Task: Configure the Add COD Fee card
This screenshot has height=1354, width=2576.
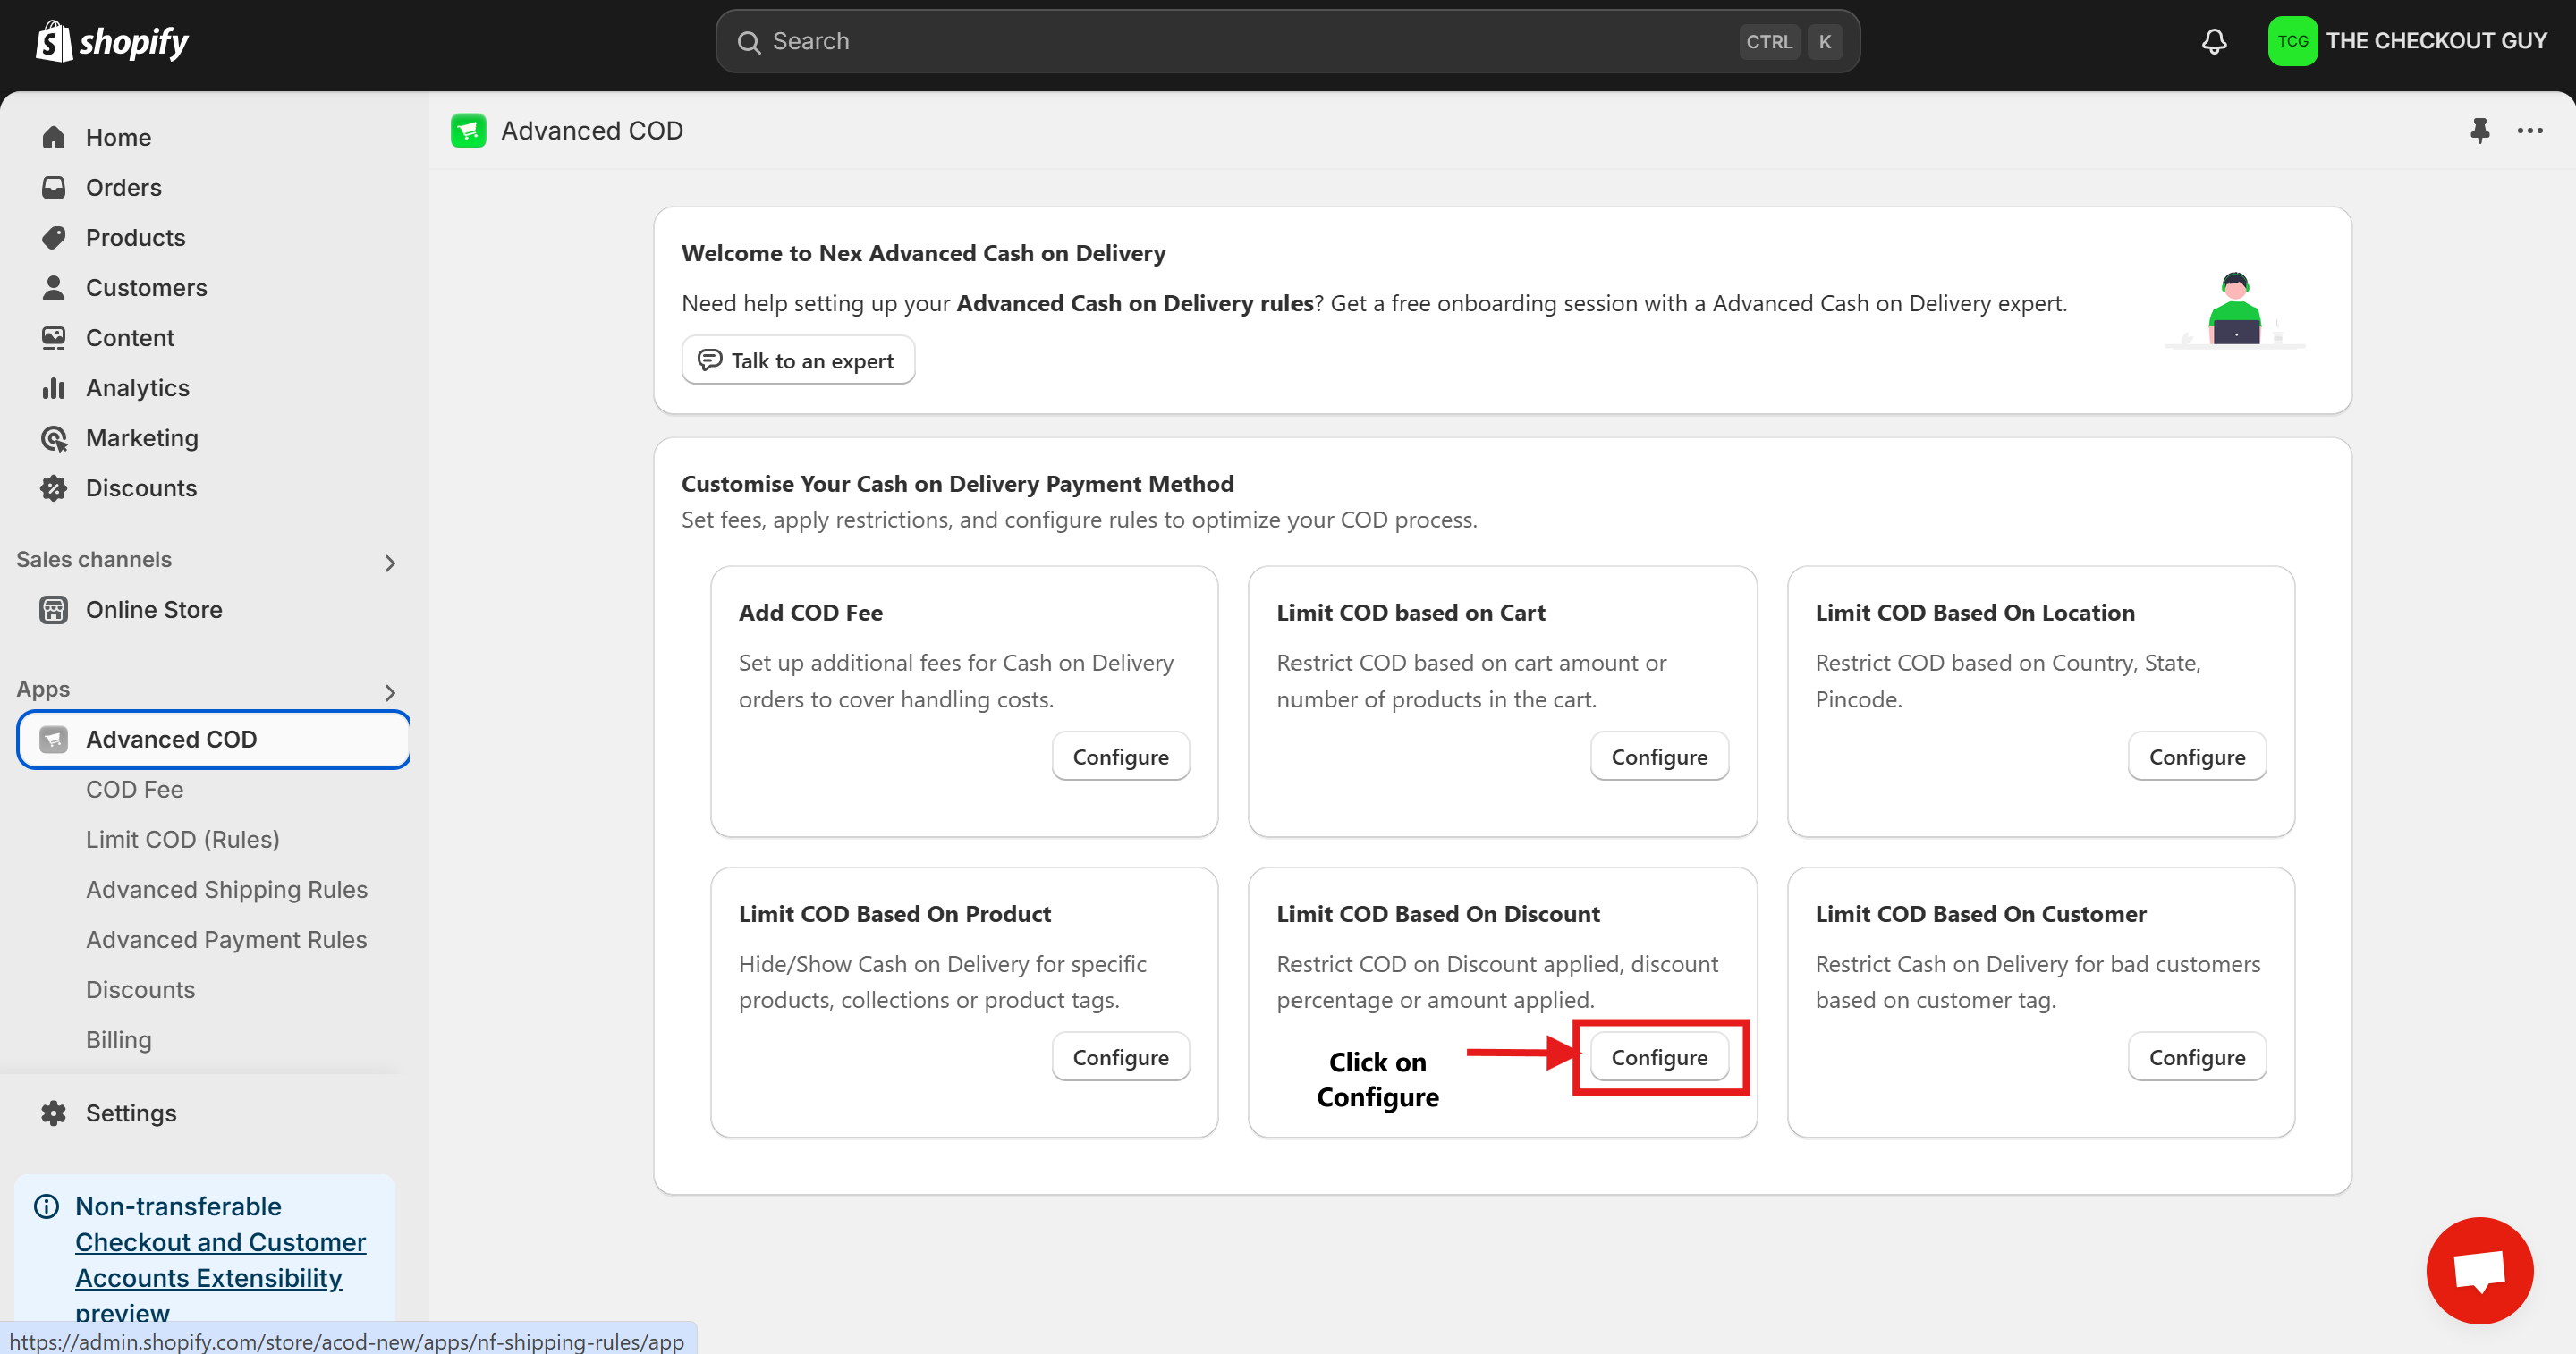Action: [1121, 757]
